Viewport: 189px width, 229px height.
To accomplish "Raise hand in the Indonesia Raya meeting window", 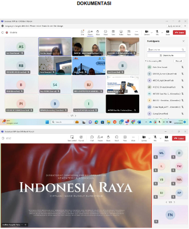I will coord(109,138).
